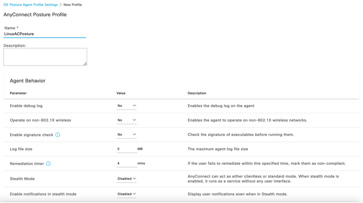Image resolution: width=363 pixels, height=203 pixels.
Task: Select 'Display user notifications even when in Stealth' text
Action: coord(237,194)
